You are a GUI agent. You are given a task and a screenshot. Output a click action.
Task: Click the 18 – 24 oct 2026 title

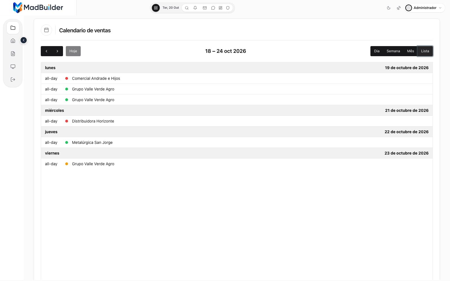[x=226, y=51]
